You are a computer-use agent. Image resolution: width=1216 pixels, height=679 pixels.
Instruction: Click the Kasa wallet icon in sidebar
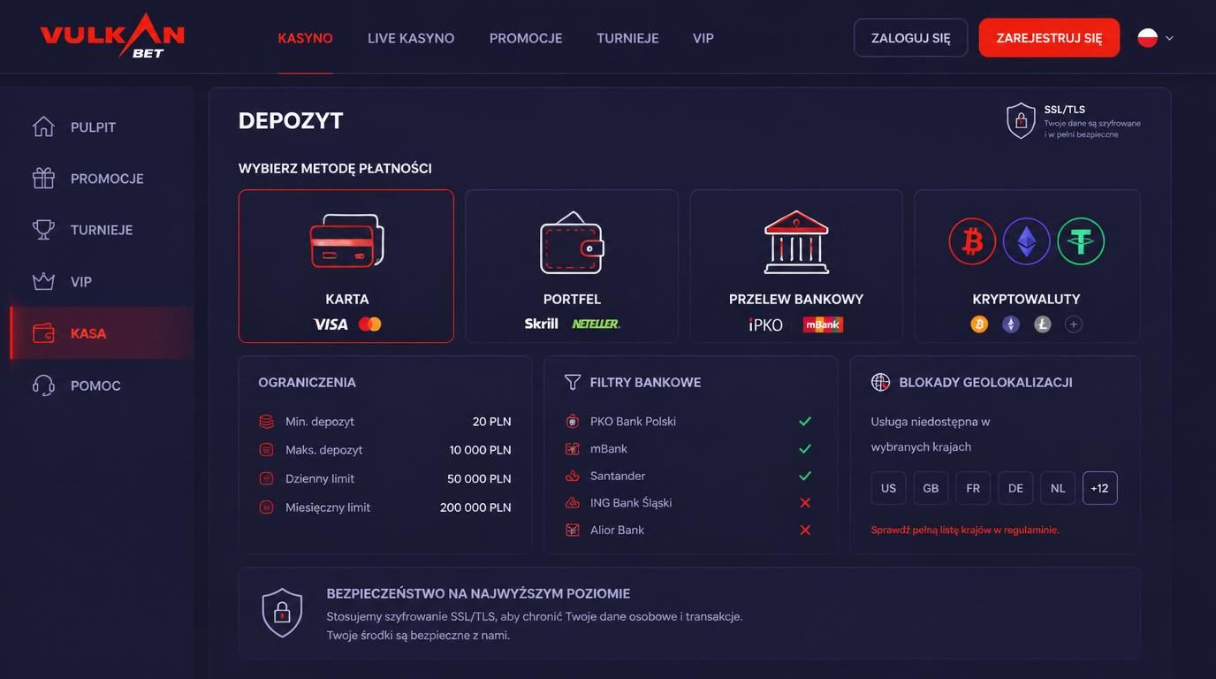[43, 333]
